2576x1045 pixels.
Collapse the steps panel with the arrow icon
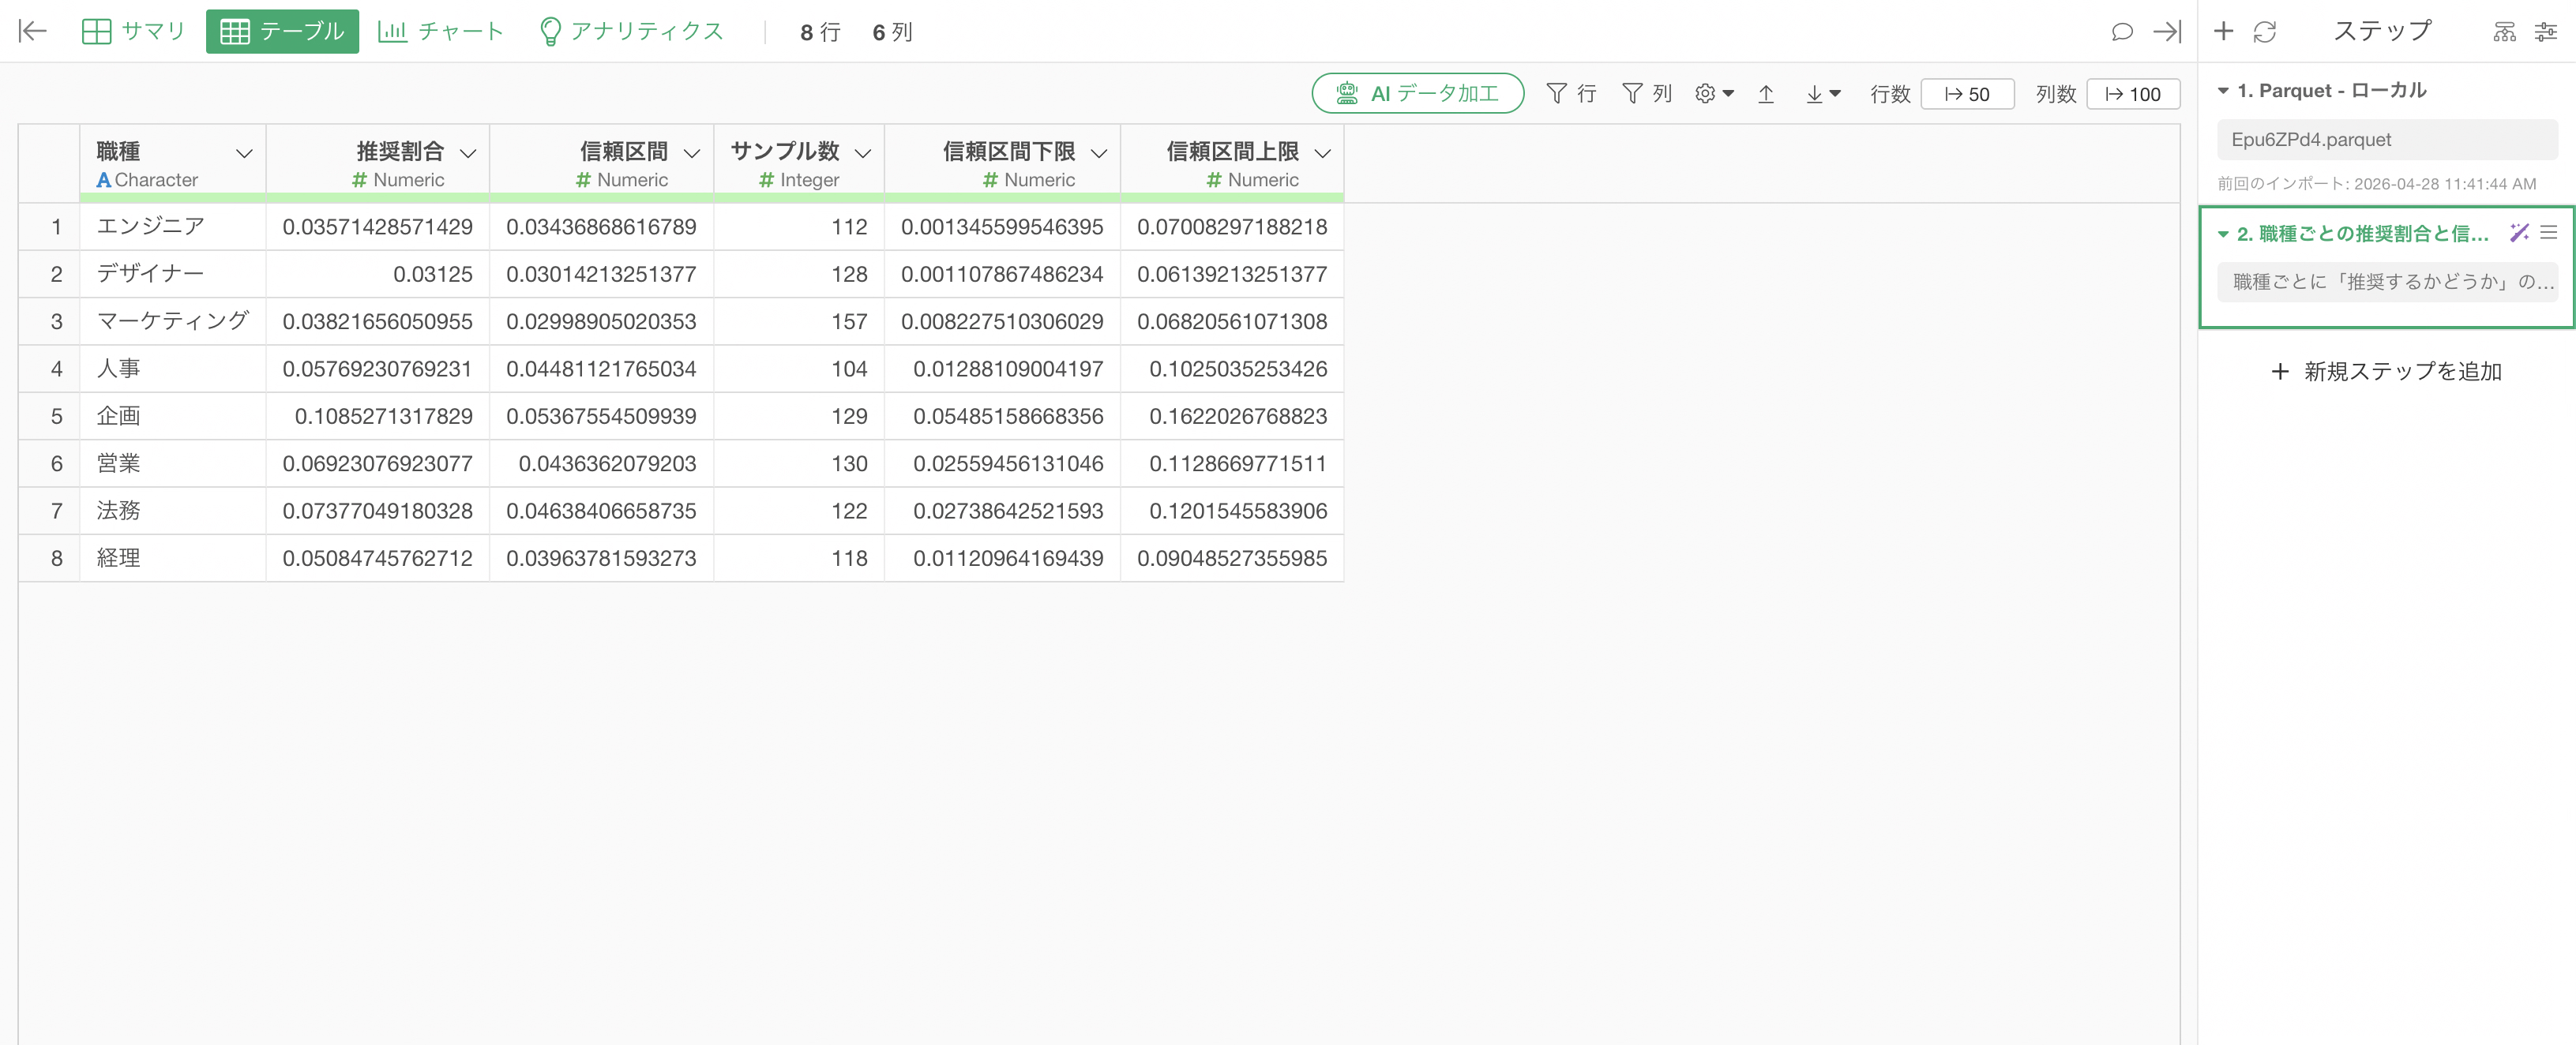pyautogui.click(x=2167, y=32)
